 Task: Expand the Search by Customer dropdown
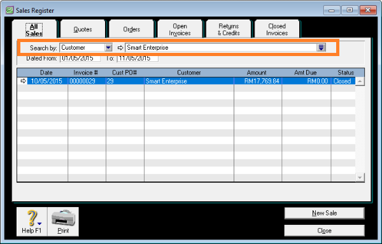click(108, 48)
